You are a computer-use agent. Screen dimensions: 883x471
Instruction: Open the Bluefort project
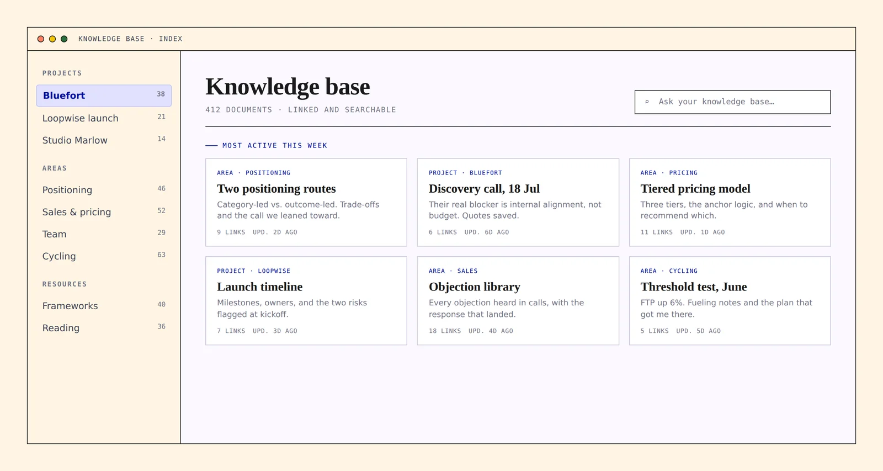pyautogui.click(x=104, y=96)
